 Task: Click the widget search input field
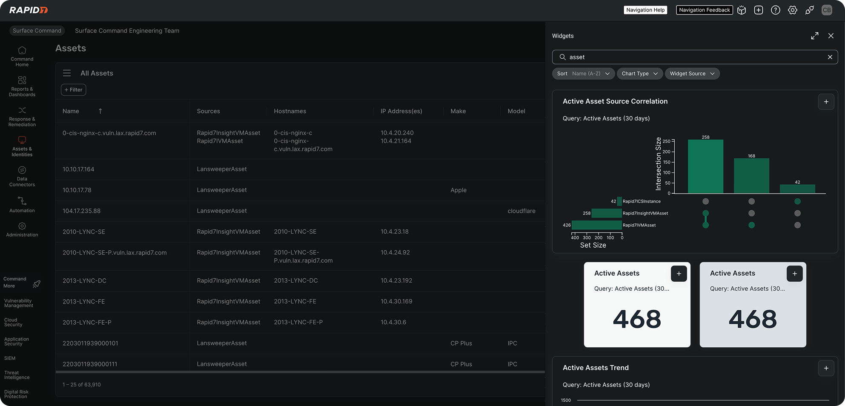pyautogui.click(x=695, y=57)
